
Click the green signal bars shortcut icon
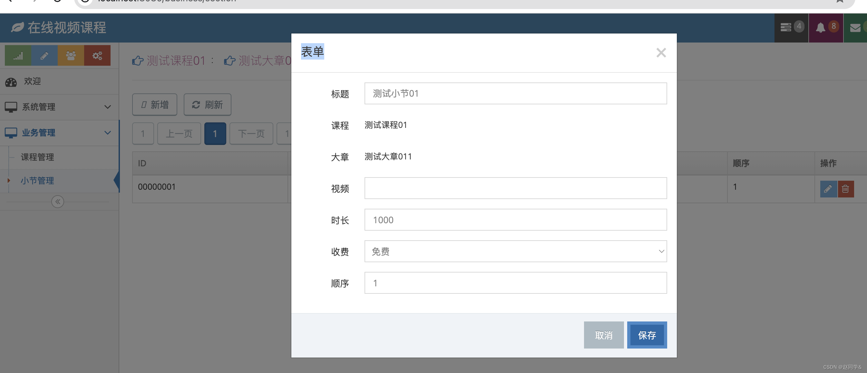click(18, 55)
